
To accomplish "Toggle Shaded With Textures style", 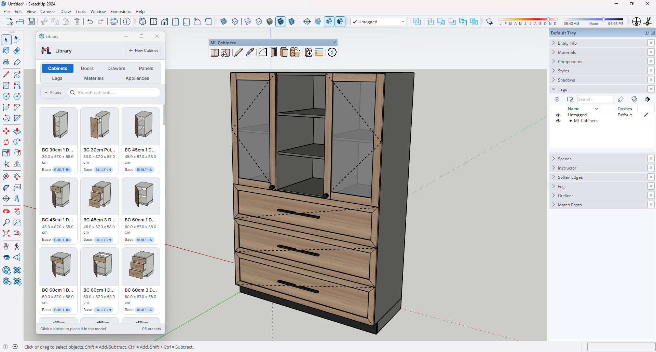I will pyautogui.click(x=281, y=21).
